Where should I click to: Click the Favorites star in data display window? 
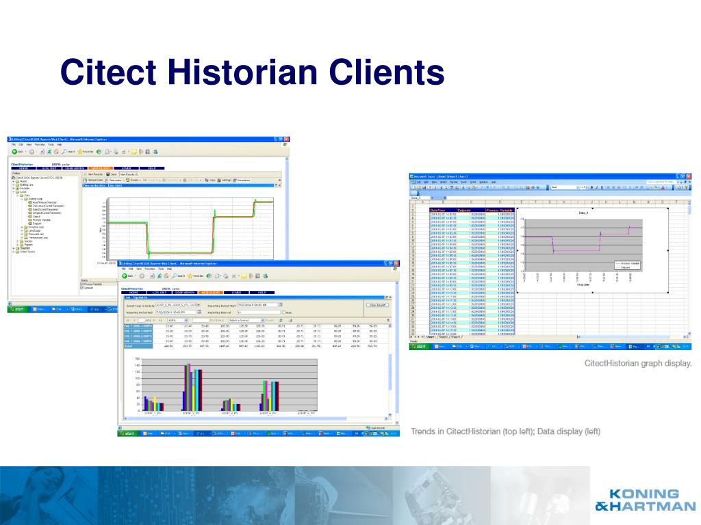pyautogui.click(x=190, y=276)
